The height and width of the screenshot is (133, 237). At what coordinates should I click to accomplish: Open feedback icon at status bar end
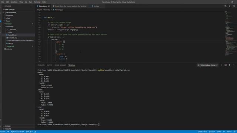coord(234,132)
